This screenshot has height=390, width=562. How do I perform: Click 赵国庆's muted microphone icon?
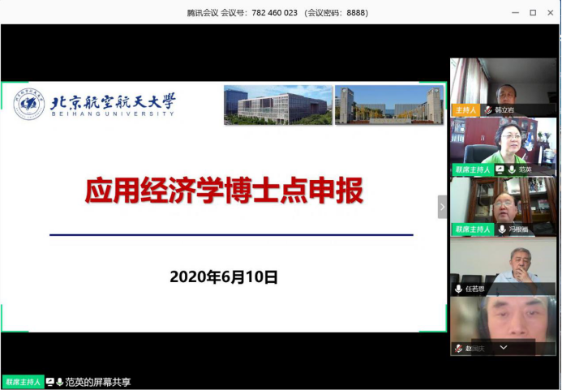coord(459,348)
